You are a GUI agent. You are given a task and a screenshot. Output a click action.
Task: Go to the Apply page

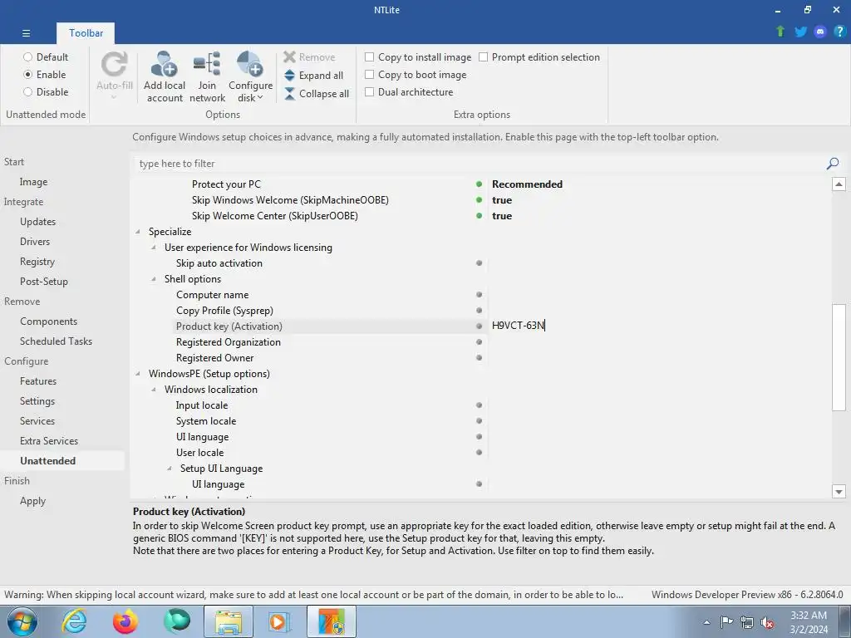tap(32, 501)
